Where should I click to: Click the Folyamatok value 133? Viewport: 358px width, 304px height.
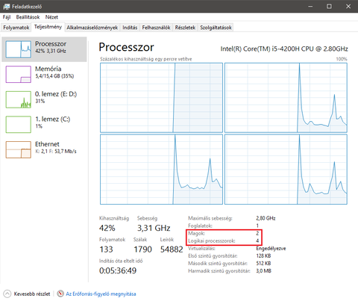[106, 249]
